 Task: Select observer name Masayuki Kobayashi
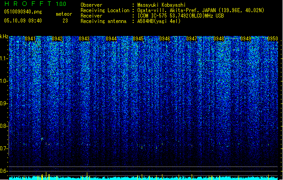(162, 5)
